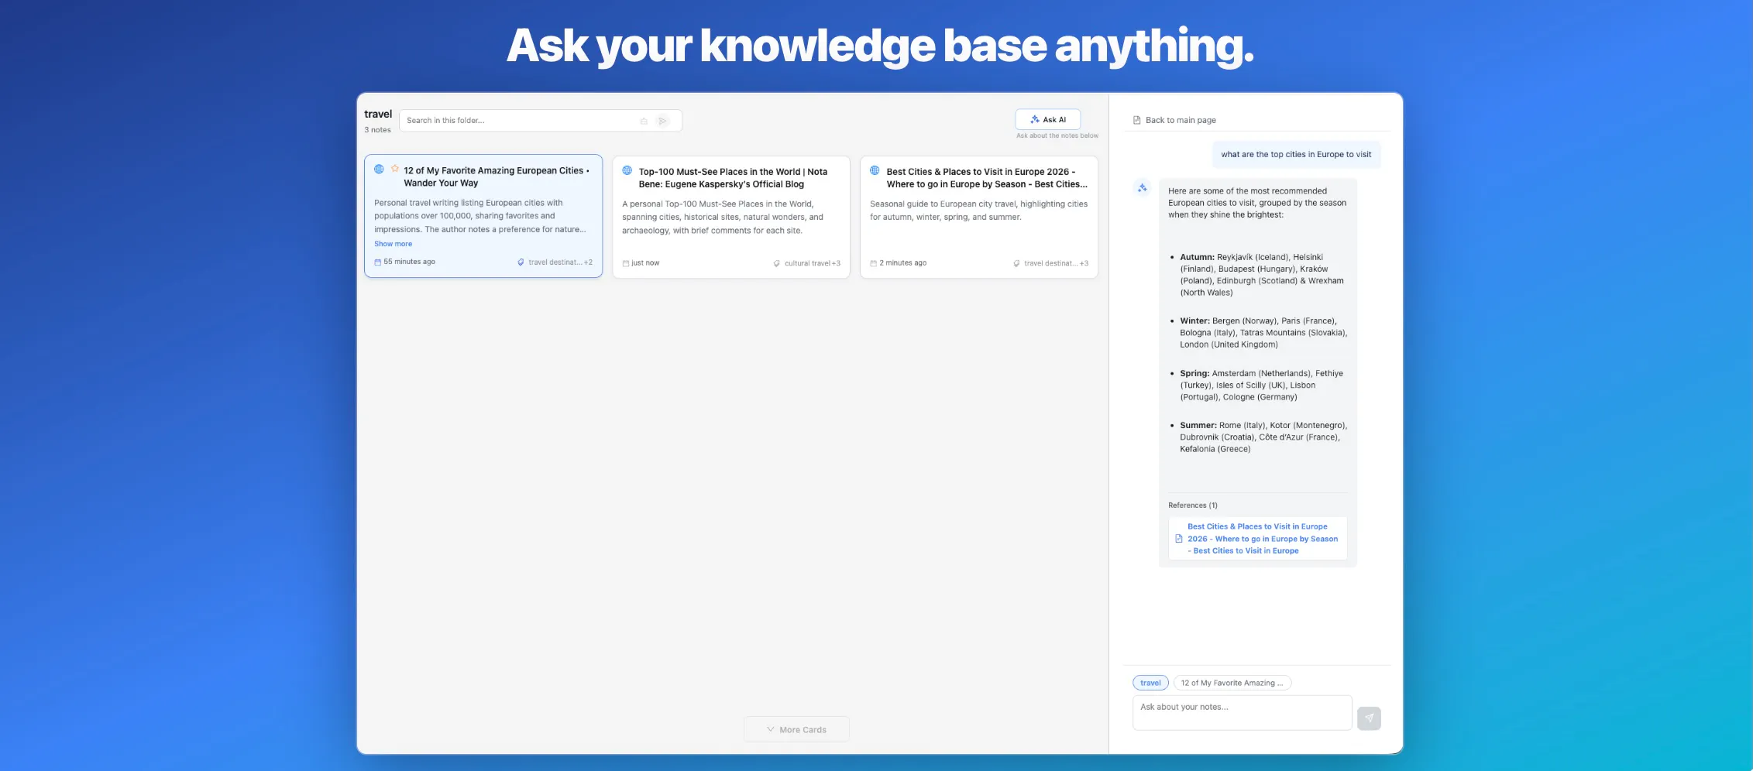Screen dimensions: 1753x771
Task: Click globe icon on '12 of My Favorite' card
Action: (379, 169)
